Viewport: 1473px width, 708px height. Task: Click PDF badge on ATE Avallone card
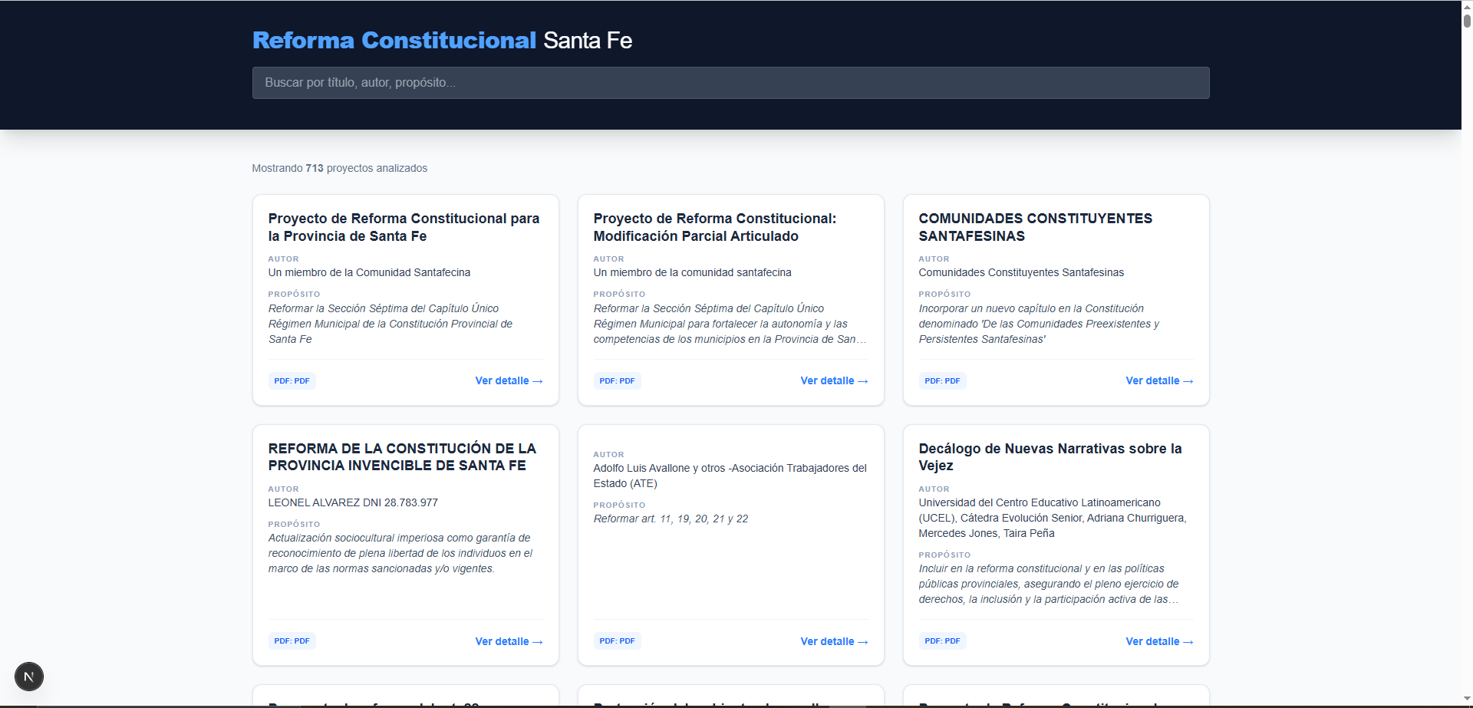[618, 641]
